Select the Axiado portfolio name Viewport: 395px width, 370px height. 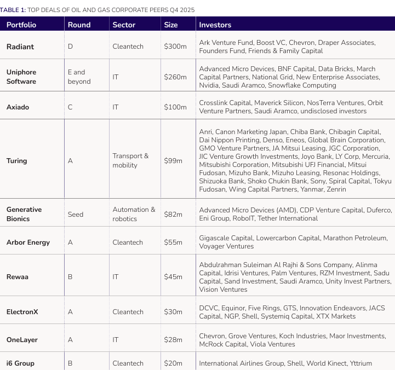[x=18, y=107]
